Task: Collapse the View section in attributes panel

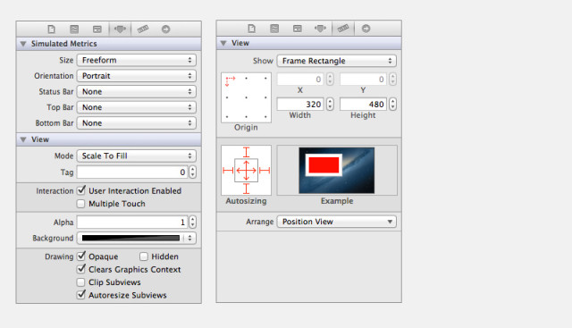Action: pos(23,139)
